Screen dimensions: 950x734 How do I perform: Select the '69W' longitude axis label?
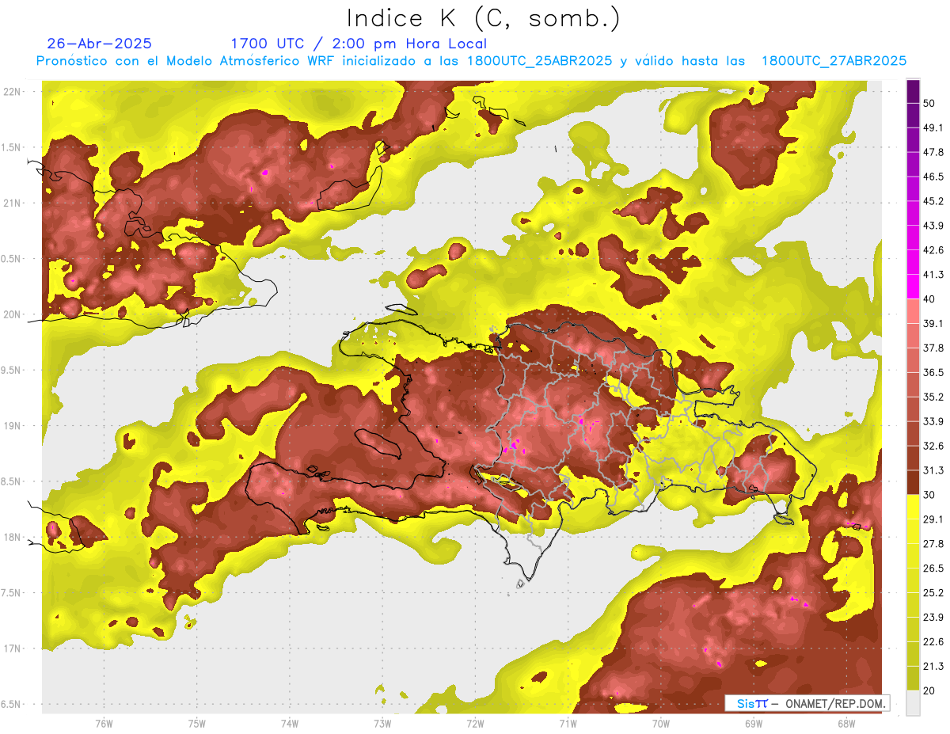pyautogui.click(x=754, y=723)
